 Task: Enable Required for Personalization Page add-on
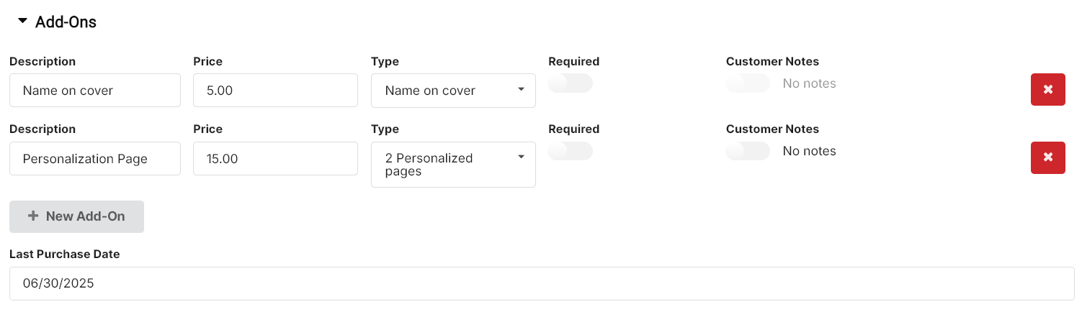[x=571, y=151]
